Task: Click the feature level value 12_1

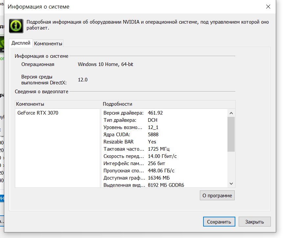Action: [153, 127]
